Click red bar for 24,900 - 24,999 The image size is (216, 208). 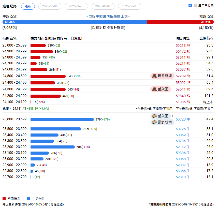pyautogui.click(x=42, y=52)
